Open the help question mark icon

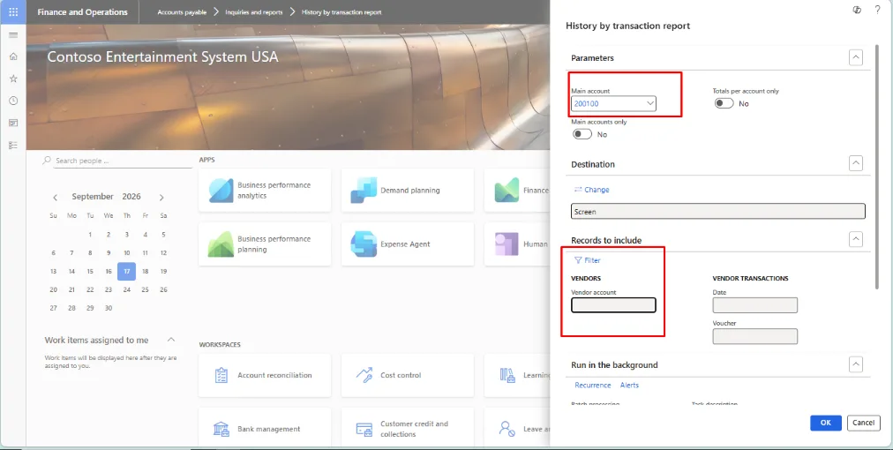tap(878, 10)
